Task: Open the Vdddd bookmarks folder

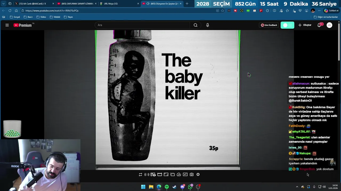Action: (x=55, y=17)
